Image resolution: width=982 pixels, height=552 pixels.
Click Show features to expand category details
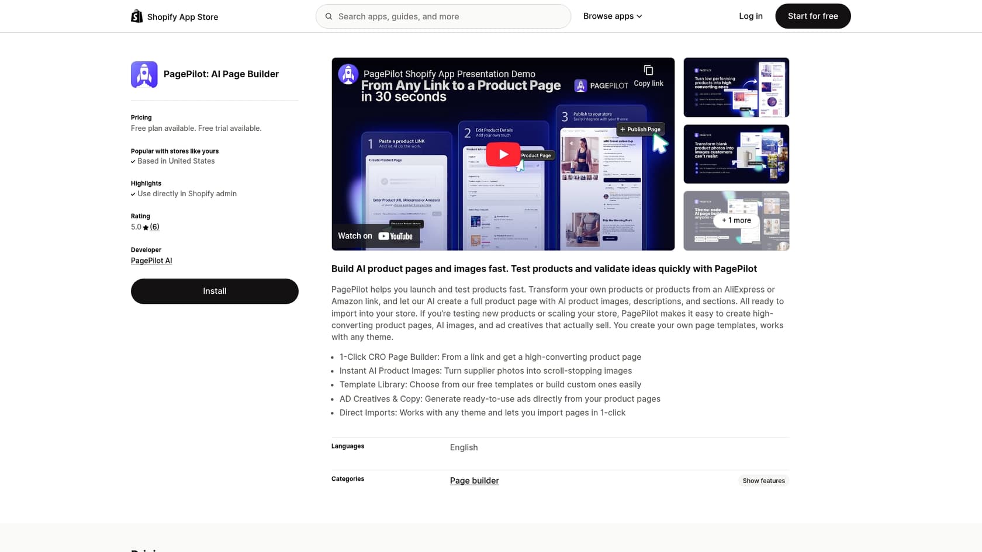[x=763, y=480]
